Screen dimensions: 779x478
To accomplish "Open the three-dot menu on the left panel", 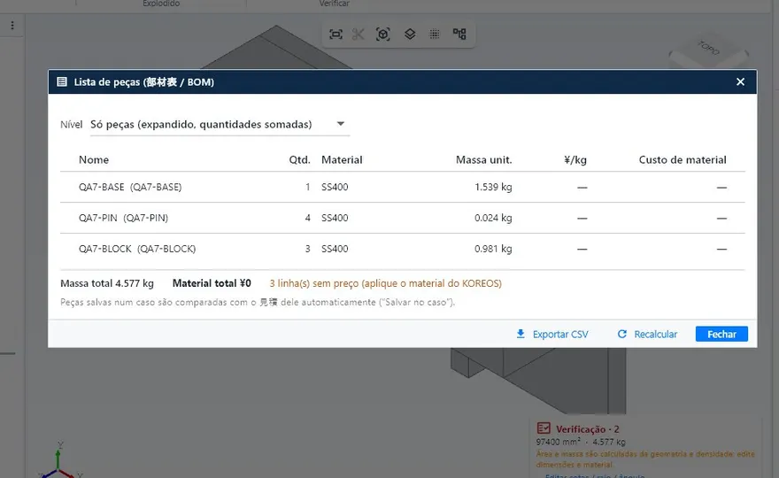I will [x=12, y=26].
